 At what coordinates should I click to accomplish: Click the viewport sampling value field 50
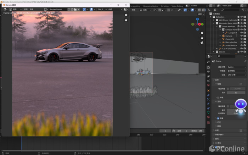(x=236, y=92)
